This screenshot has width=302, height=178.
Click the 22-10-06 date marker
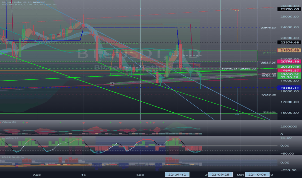[x=257, y=175]
